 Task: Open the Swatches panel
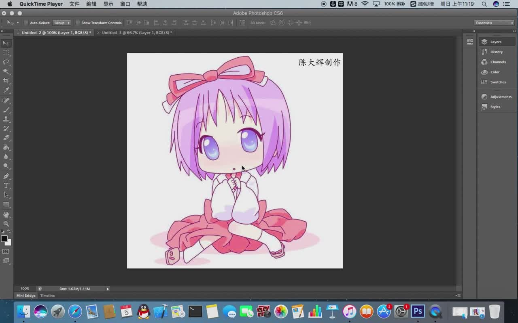[497, 82]
